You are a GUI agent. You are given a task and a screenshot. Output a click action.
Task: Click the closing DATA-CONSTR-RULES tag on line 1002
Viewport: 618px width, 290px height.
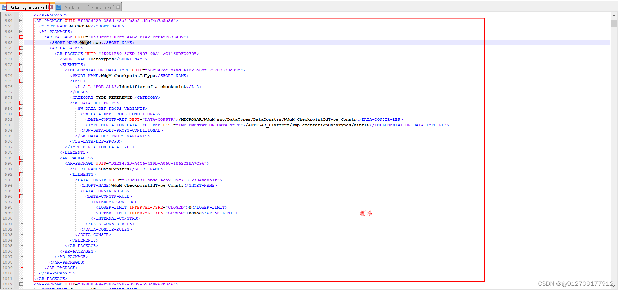106,229
